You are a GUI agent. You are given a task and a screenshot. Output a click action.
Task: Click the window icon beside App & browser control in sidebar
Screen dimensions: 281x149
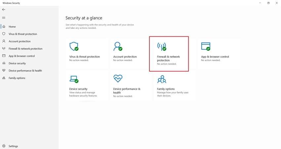pyautogui.click(x=4, y=56)
